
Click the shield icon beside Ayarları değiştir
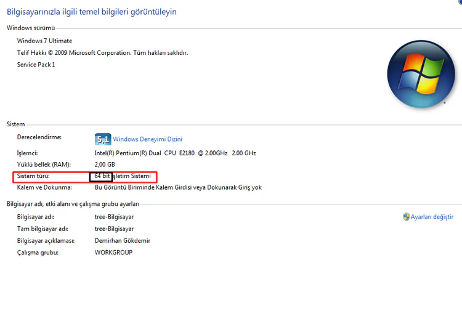tap(407, 217)
